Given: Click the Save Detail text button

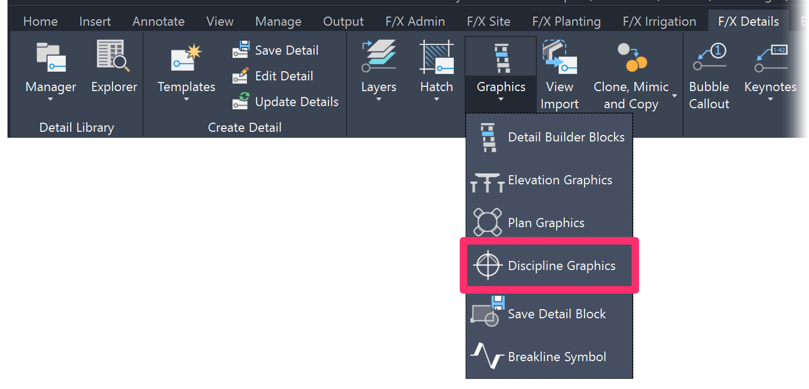Looking at the screenshot, I should click(x=287, y=50).
